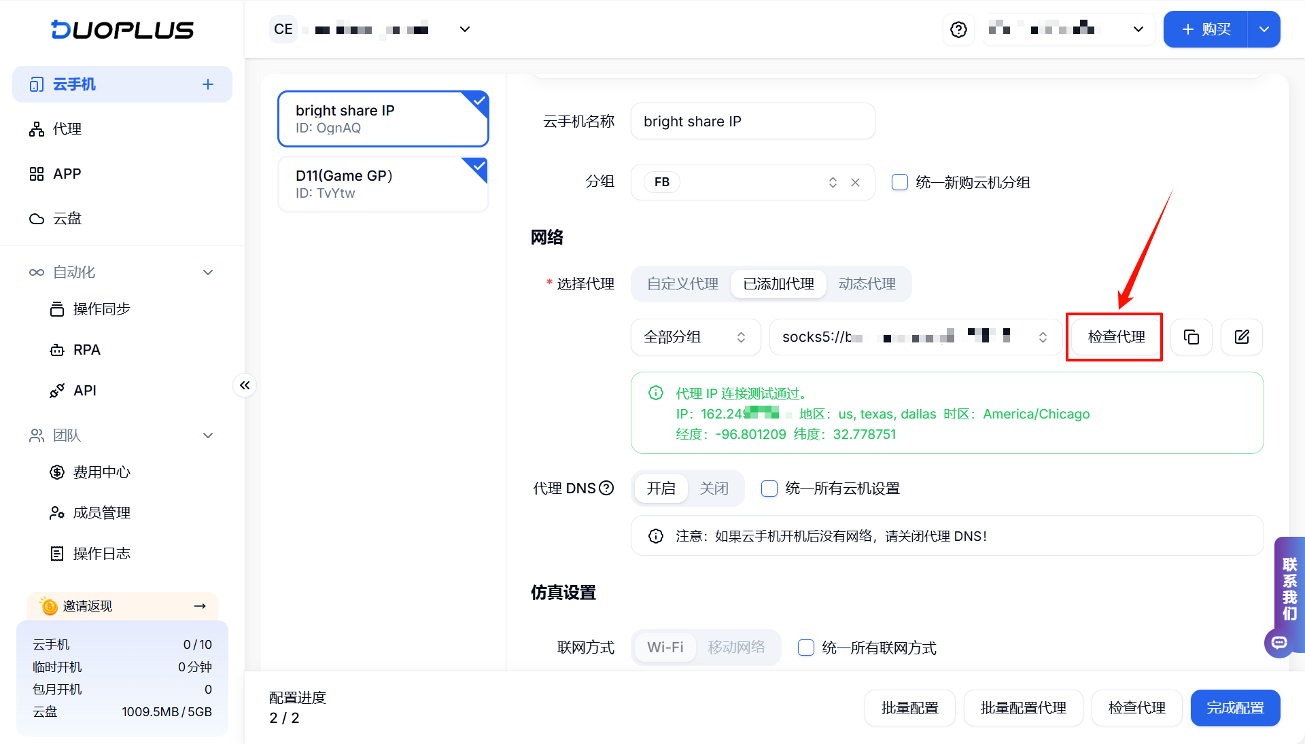Check the 统一所有云机设置 checkbox
The height and width of the screenshot is (744, 1305).
pyautogui.click(x=769, y=489)
